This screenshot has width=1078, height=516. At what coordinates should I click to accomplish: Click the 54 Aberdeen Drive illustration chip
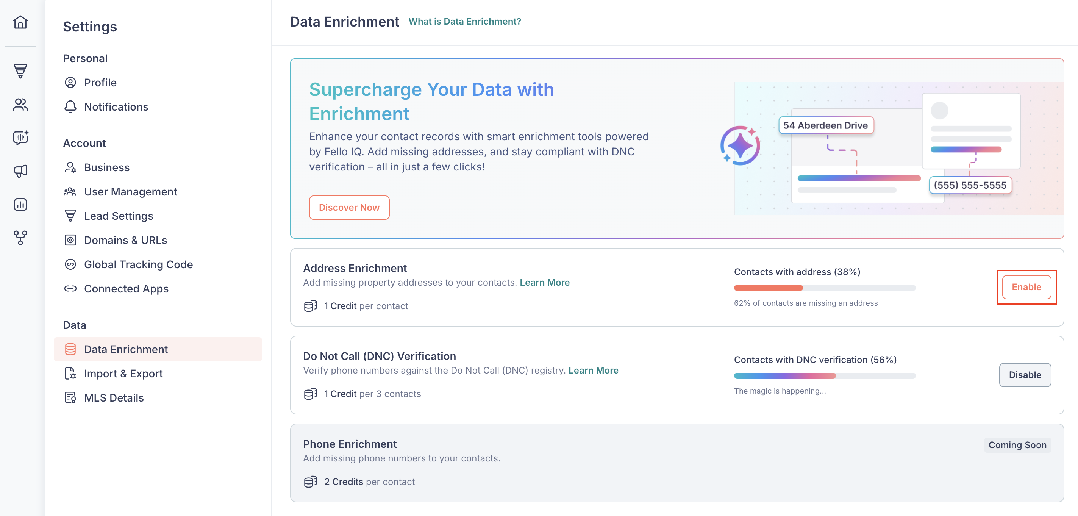coord(826,125)
